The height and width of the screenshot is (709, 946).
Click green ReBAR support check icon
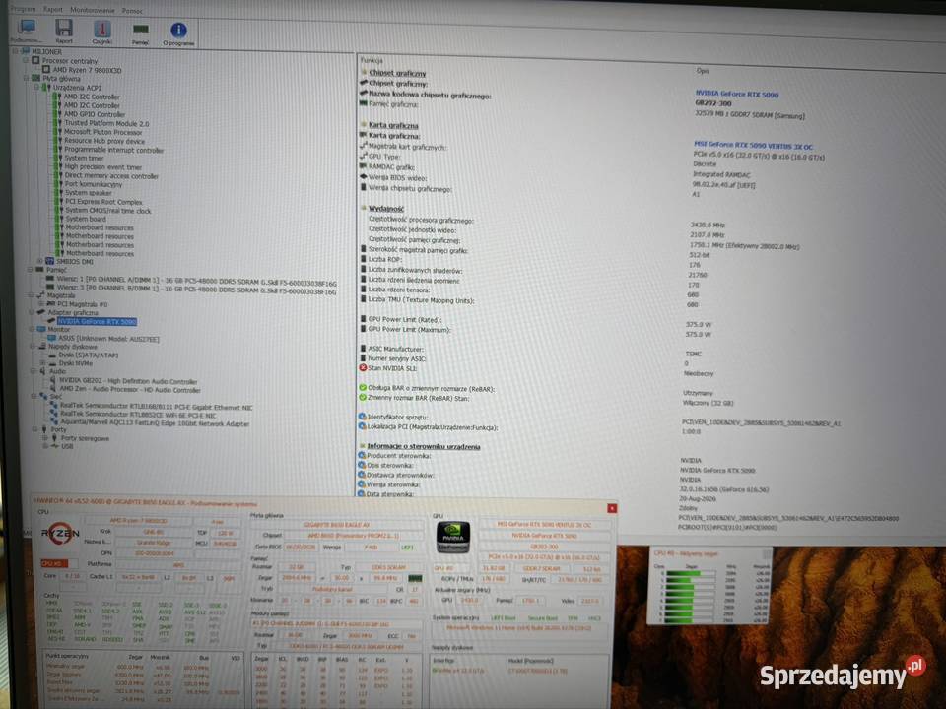363,388
